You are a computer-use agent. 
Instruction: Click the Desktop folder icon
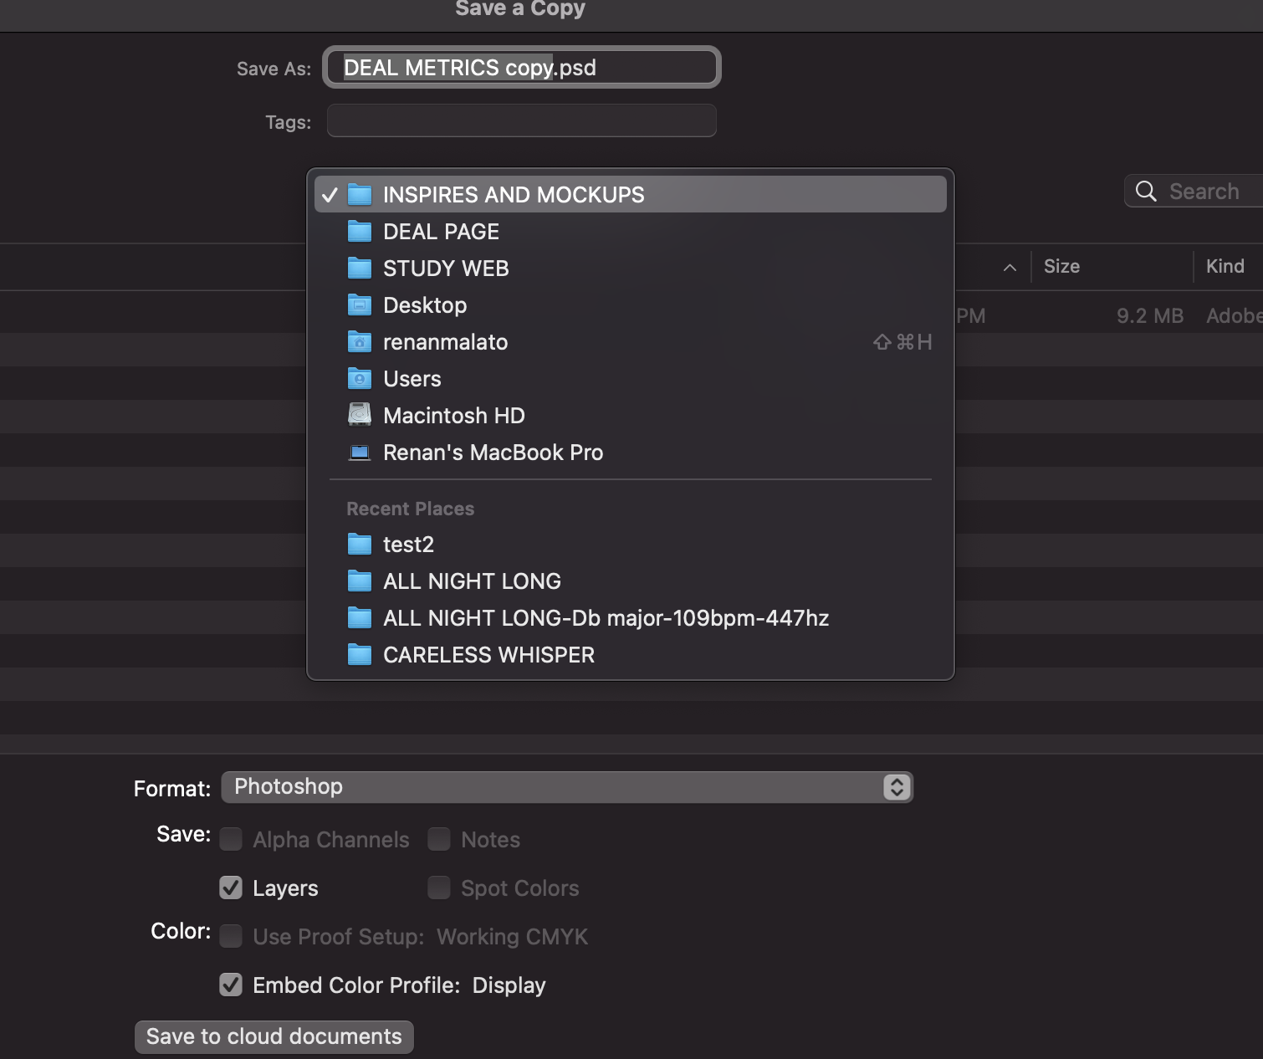359,304
